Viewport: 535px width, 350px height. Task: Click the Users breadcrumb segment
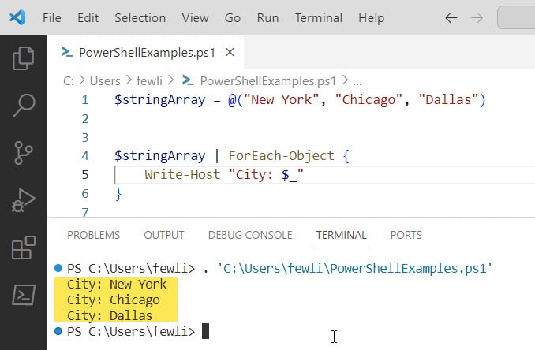click(105, 81)
